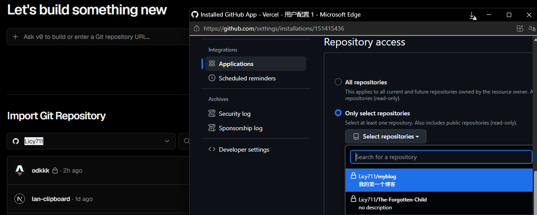537x215 pixels.
Task: Click the clock icon beside Scheduled reminders
Action: [212, 78]
